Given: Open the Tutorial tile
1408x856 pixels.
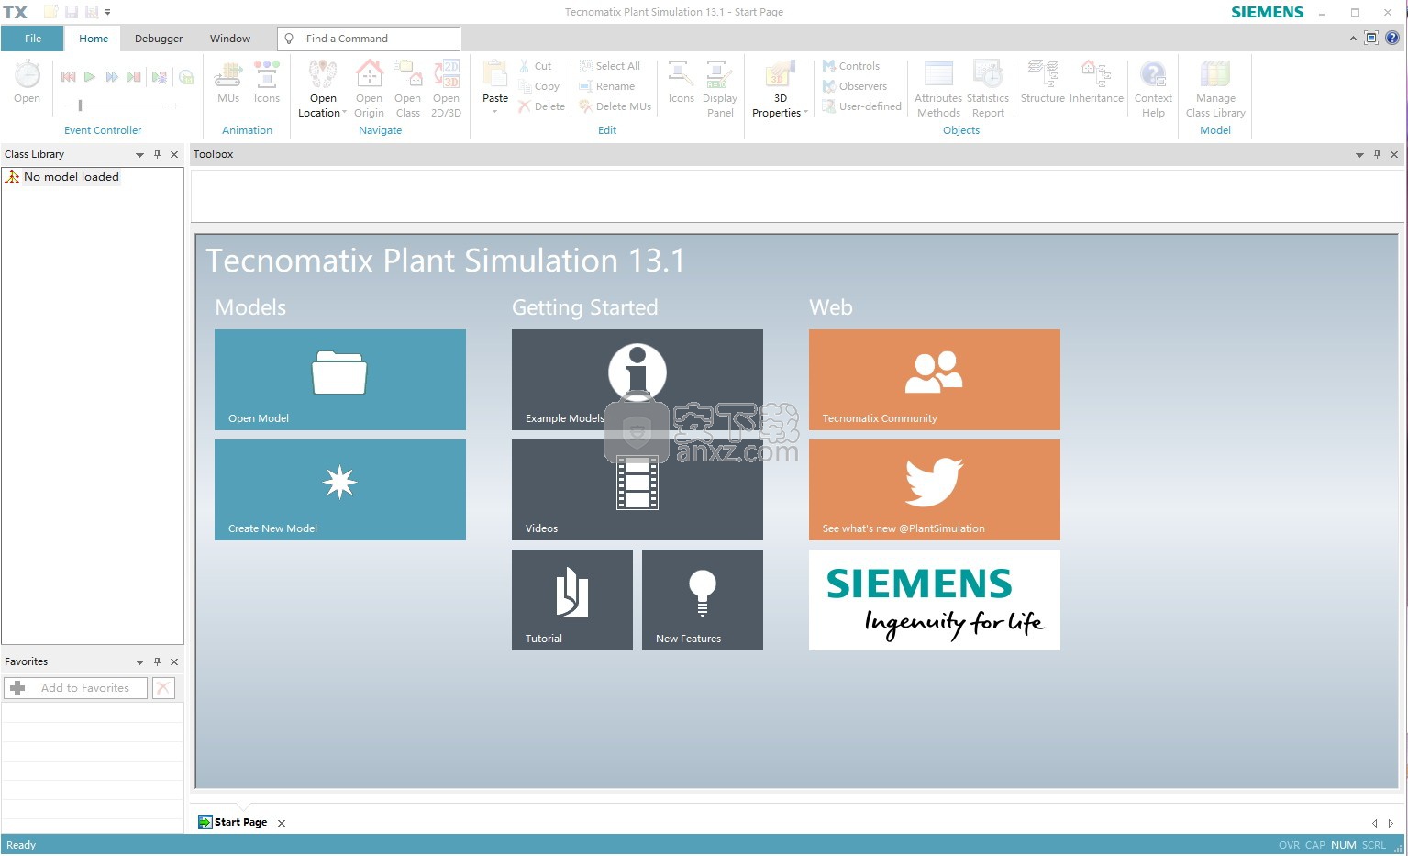Looking at the screenshot, I should (572, 600).
